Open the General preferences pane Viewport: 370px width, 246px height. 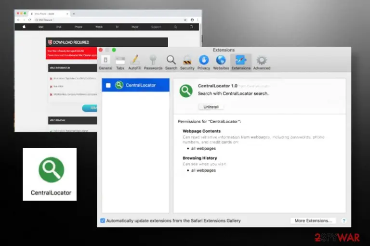pos(106,63)
